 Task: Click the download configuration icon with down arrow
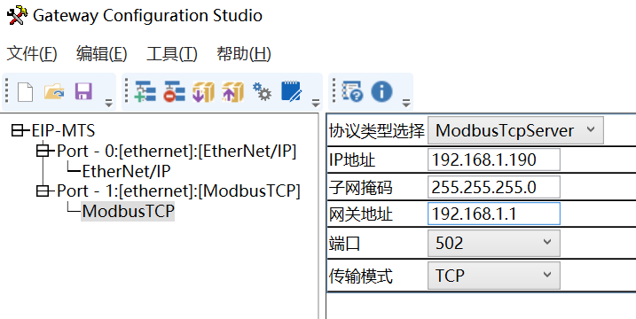click(x=204, y=91)
